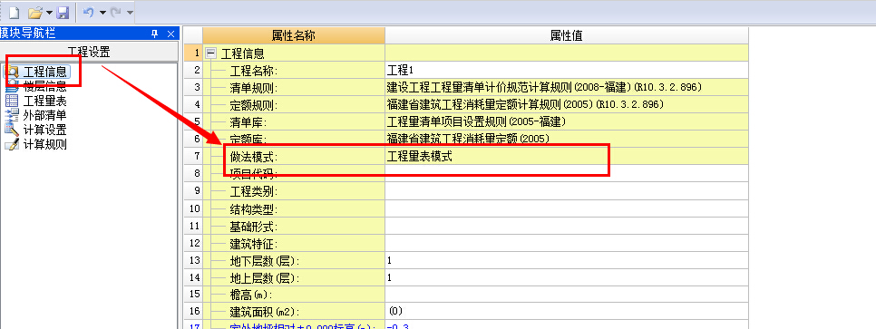Click the Redo arrow icon

click(116, 12)
